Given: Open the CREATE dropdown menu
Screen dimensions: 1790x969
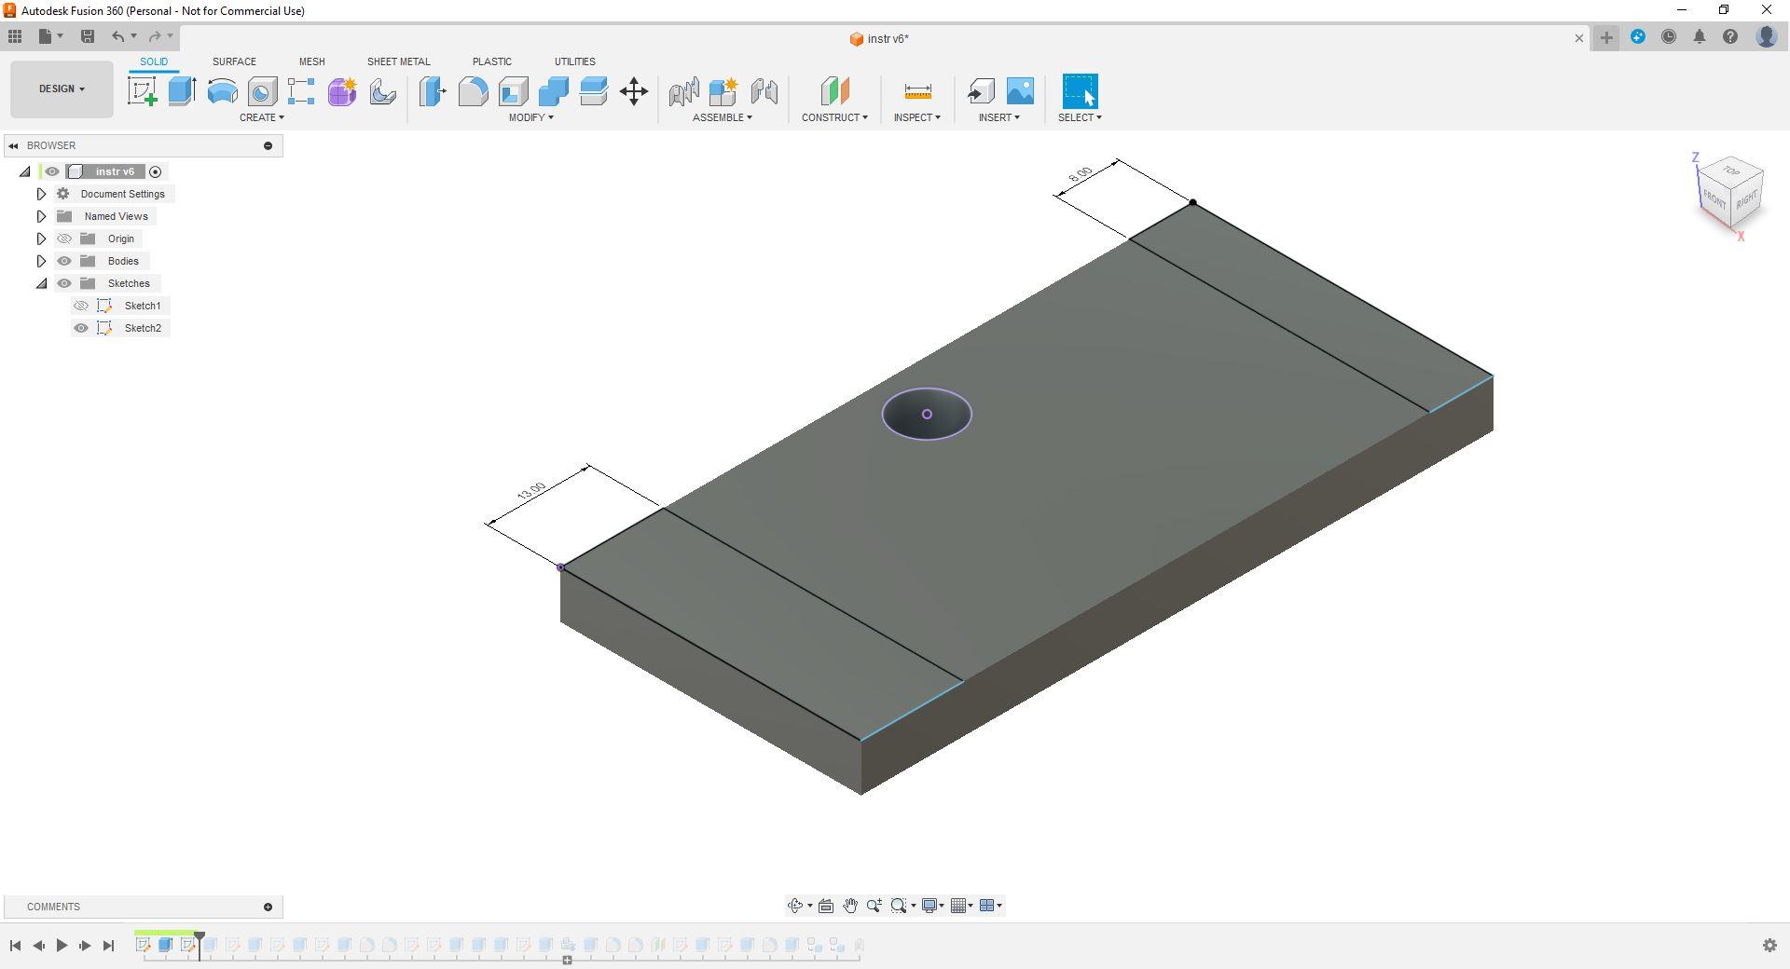Looking at the screenshot, I should coord(262,117).
